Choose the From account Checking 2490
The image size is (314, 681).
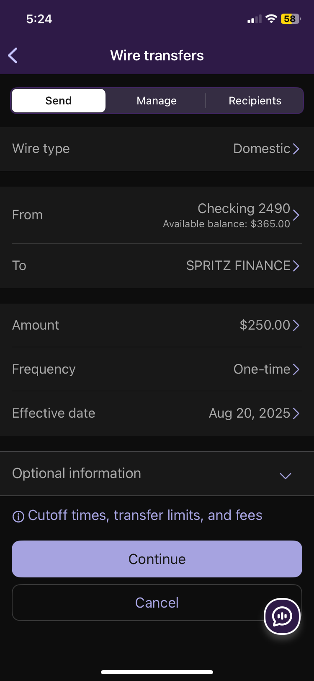(x=157, y=215)
